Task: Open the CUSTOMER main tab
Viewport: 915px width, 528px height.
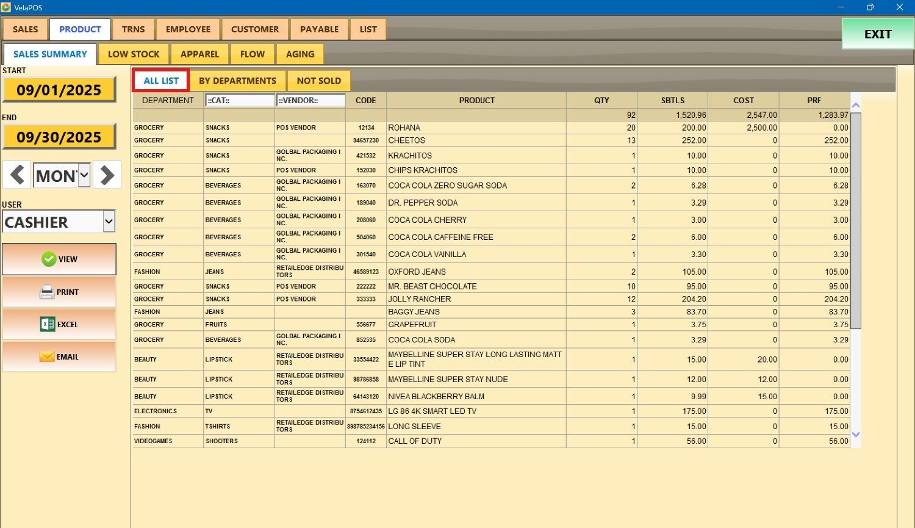Action: (255, 29)
